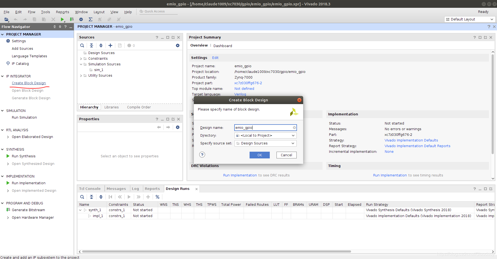Click Run Synthesis in Flow Navigator

pyautogui.click(x=24, y=156)
